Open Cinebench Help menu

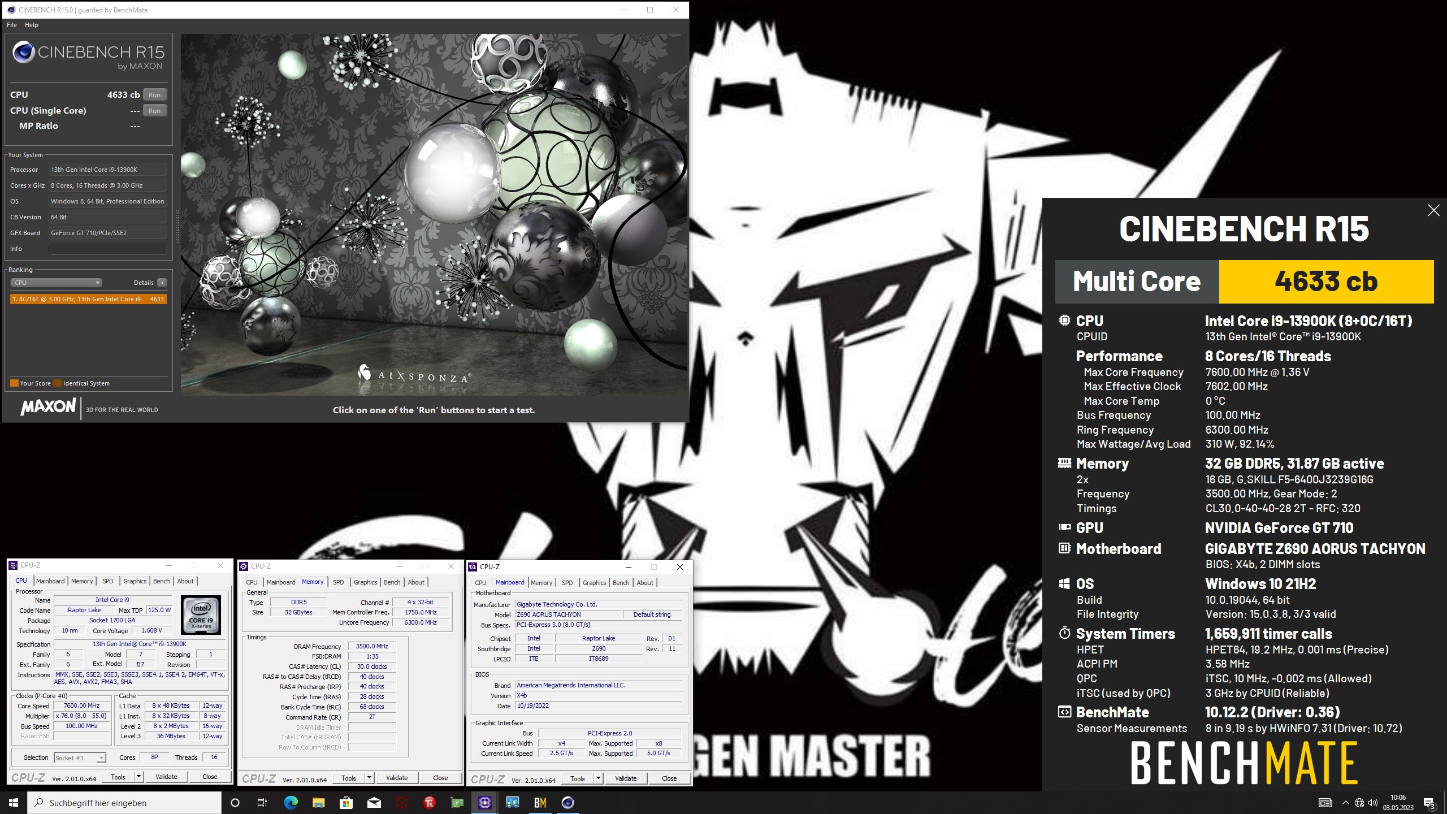pyautogui.click(x=32, y=25)
